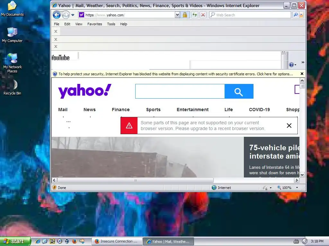Go to Yahoo News

[90, 110]
